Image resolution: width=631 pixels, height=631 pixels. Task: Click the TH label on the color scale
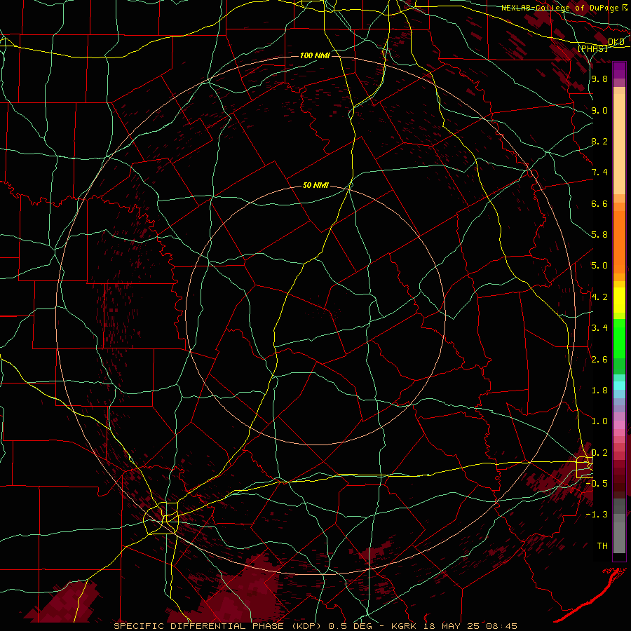[602, 546]
